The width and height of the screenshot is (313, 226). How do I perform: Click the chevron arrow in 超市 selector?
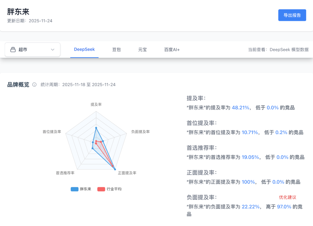tap(53, 50)
